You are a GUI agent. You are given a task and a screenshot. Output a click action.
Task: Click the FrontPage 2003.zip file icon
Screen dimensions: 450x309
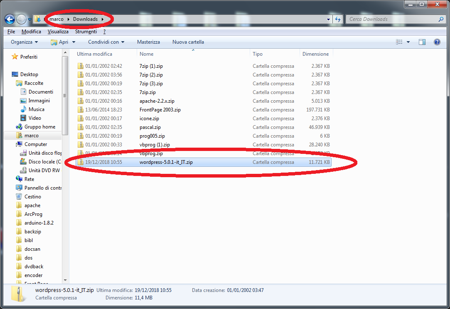pos(81,110)
